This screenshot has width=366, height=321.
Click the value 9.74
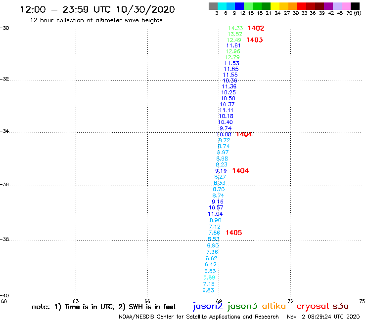[226, 129]
